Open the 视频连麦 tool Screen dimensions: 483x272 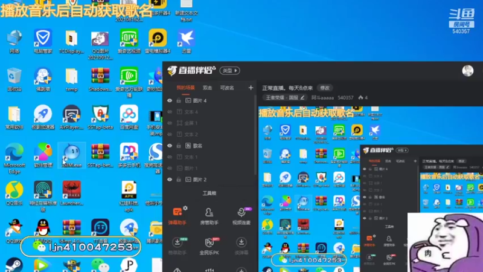point(241,216)
